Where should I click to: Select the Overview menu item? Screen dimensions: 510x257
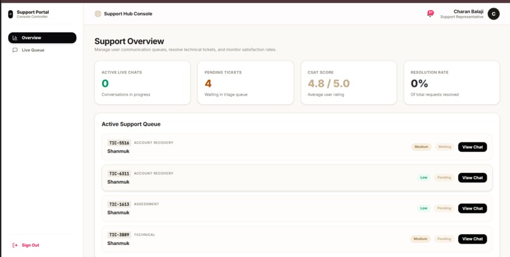pos(42,38)
